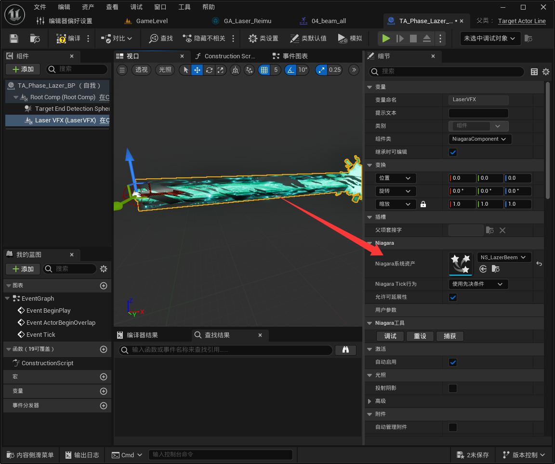This screenshot has width=555, height=464.
Task: Activate the translate move tool
Action: click(197, 70)
